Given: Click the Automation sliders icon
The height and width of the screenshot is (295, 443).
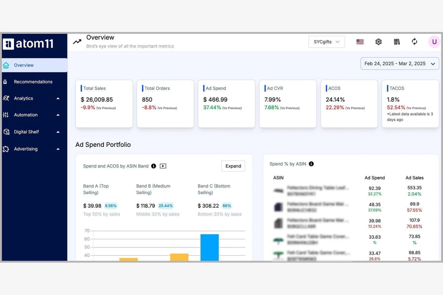Looking at the screenshot, I should (x=6, y=115).
